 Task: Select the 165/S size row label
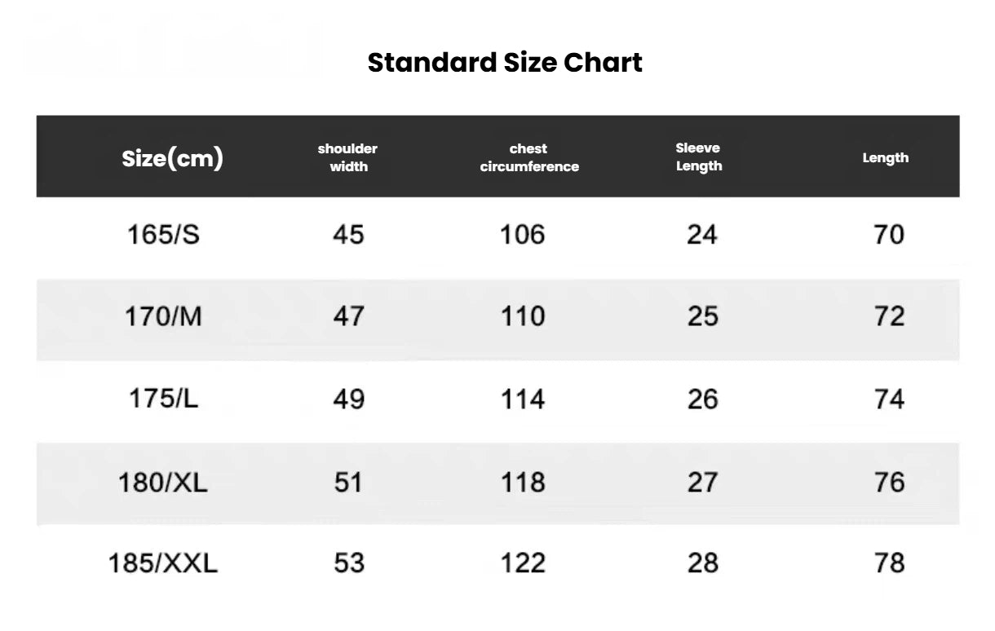click(x=163, y=235)
